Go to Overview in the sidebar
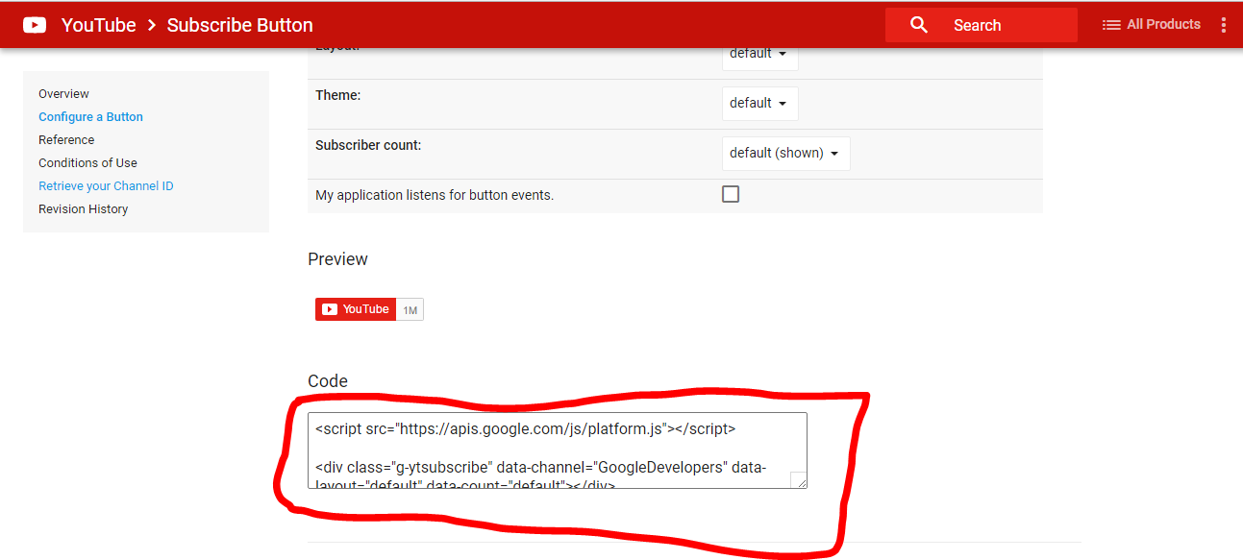Screen dimensions: 1243x560 click(x=63, y=94)
